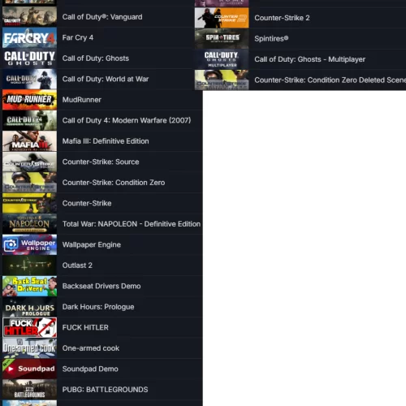Open 'Counter-Strike: Condition Zero' title text
The image size is (406, 406).
(114, 183)
